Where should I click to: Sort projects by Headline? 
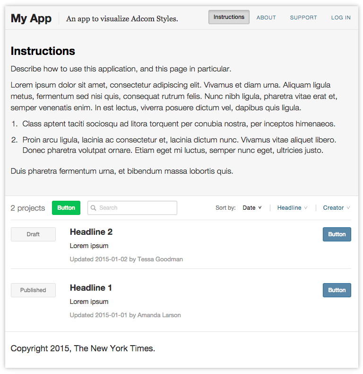click(x=289, y=208)
